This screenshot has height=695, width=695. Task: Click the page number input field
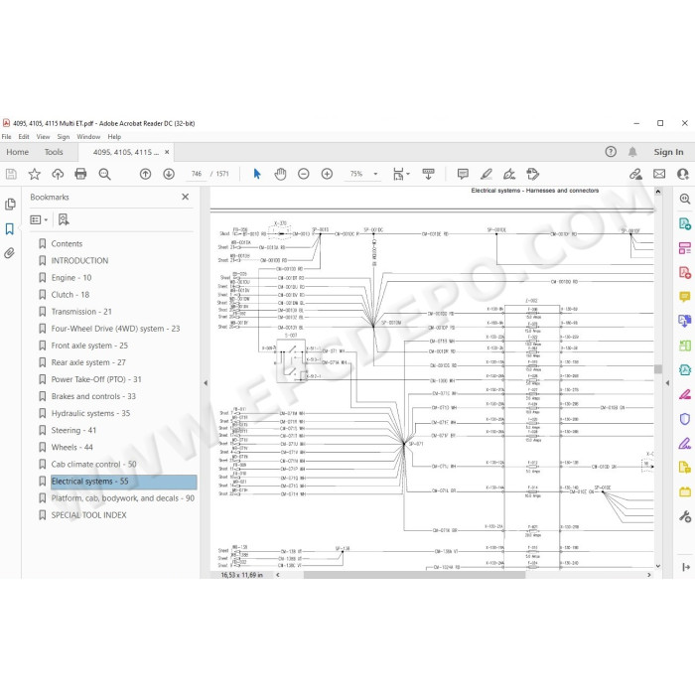pos(197,174)
